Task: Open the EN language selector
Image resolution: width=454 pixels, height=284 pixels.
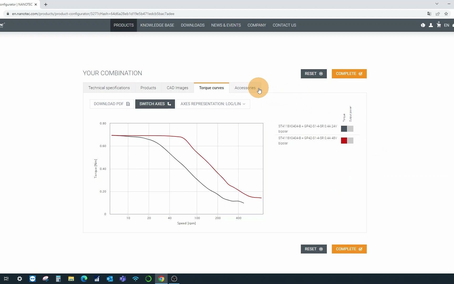Action: click(447, 25)
